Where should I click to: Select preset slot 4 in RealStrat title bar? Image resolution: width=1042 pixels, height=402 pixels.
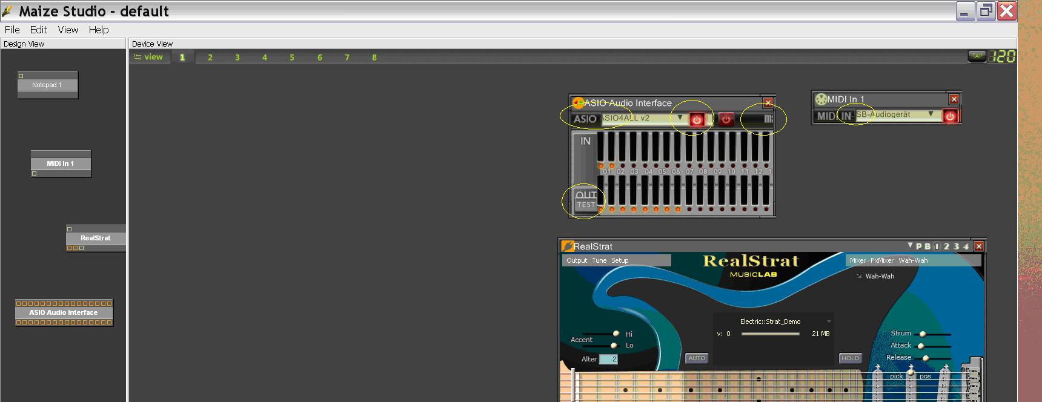click(966, 246)
